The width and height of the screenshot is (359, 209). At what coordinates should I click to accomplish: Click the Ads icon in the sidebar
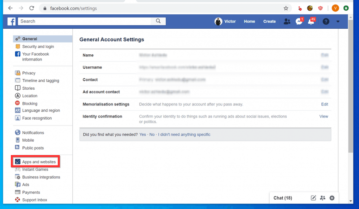(18, 184)
